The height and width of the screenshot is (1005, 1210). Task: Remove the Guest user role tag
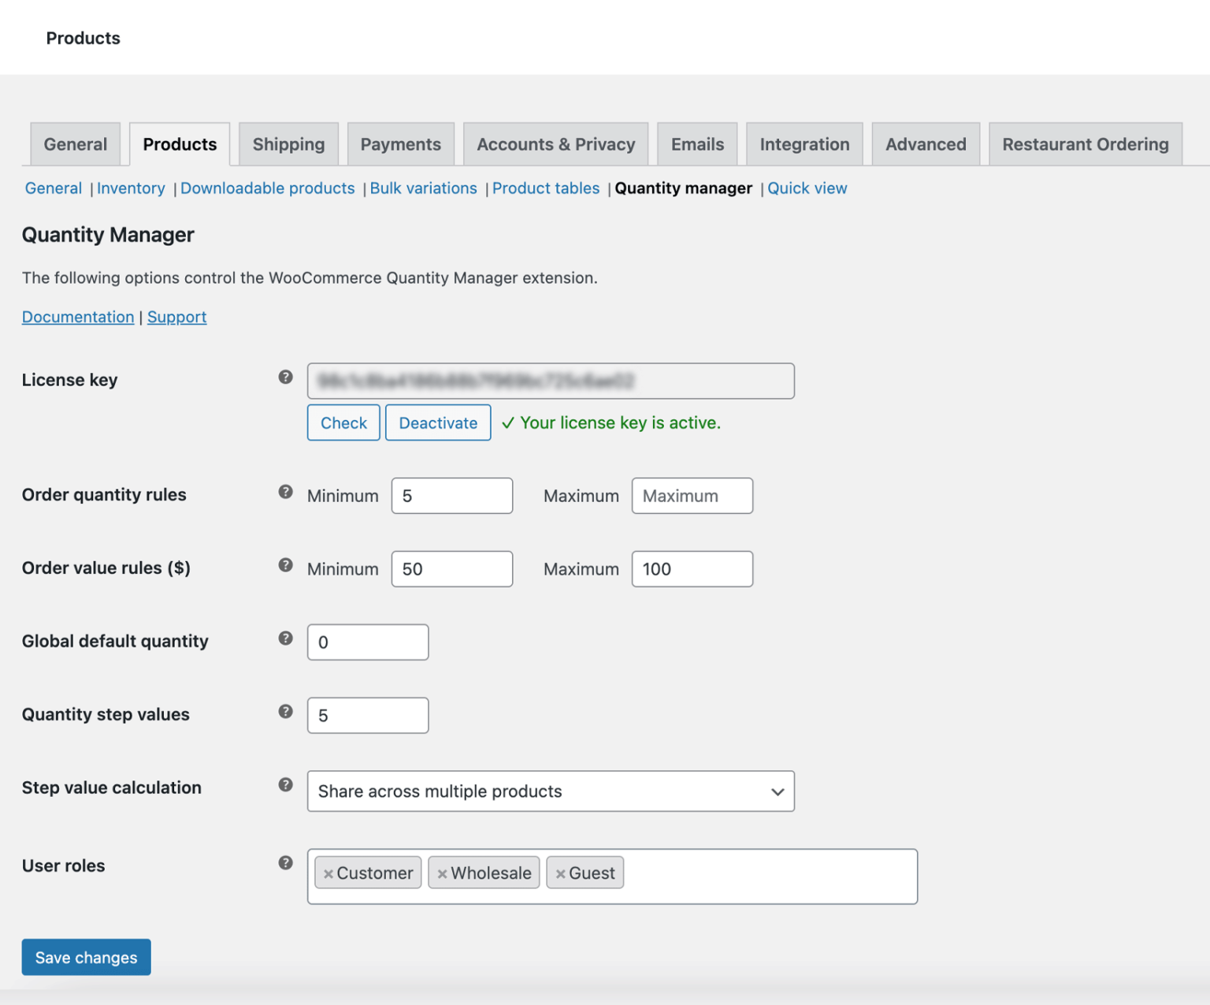561,873
